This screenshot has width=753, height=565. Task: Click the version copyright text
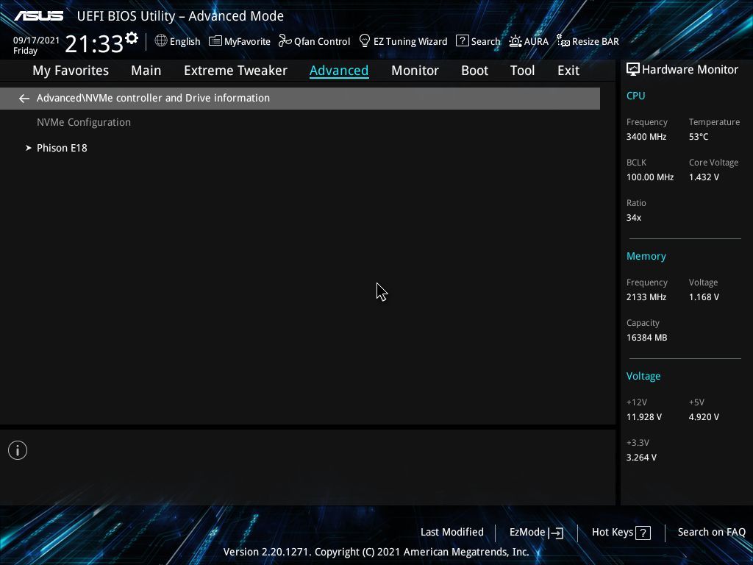376,552
